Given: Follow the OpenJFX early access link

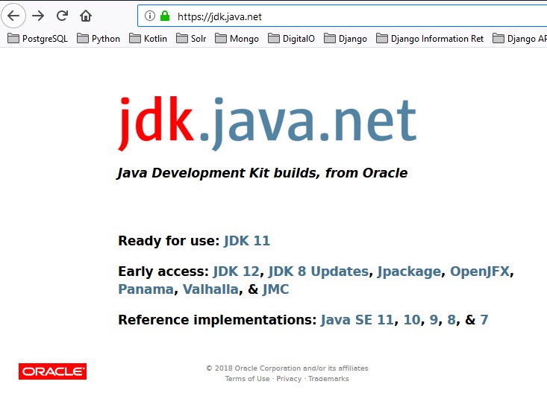Looking at the screenshot, I should pyautogui.click(x=480, y=271).
